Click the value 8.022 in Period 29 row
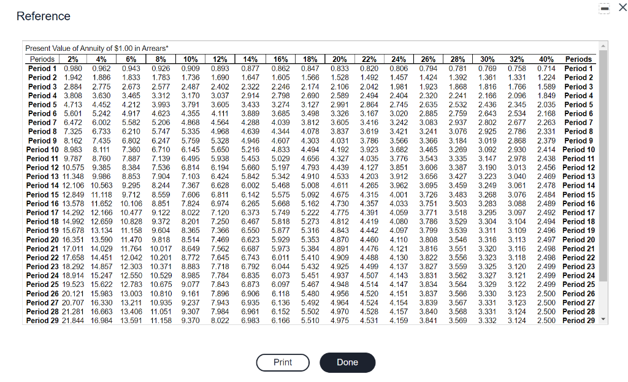This screenshot has width=628, height=382. pyautogui.click(x=220, y=321)
